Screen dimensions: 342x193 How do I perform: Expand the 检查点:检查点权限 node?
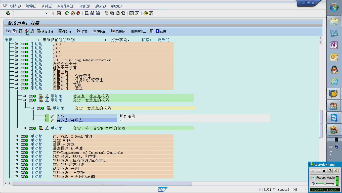[24, 96]
